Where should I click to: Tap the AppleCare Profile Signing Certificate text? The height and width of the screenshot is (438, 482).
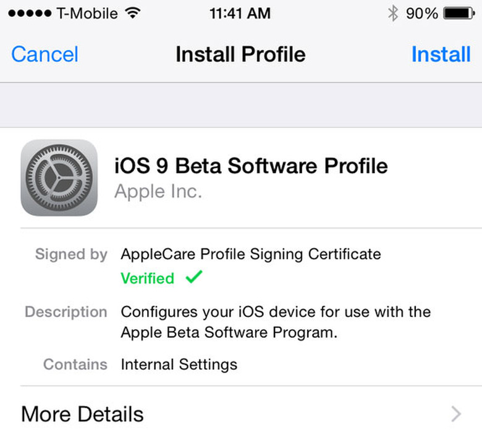click(251, 255)
